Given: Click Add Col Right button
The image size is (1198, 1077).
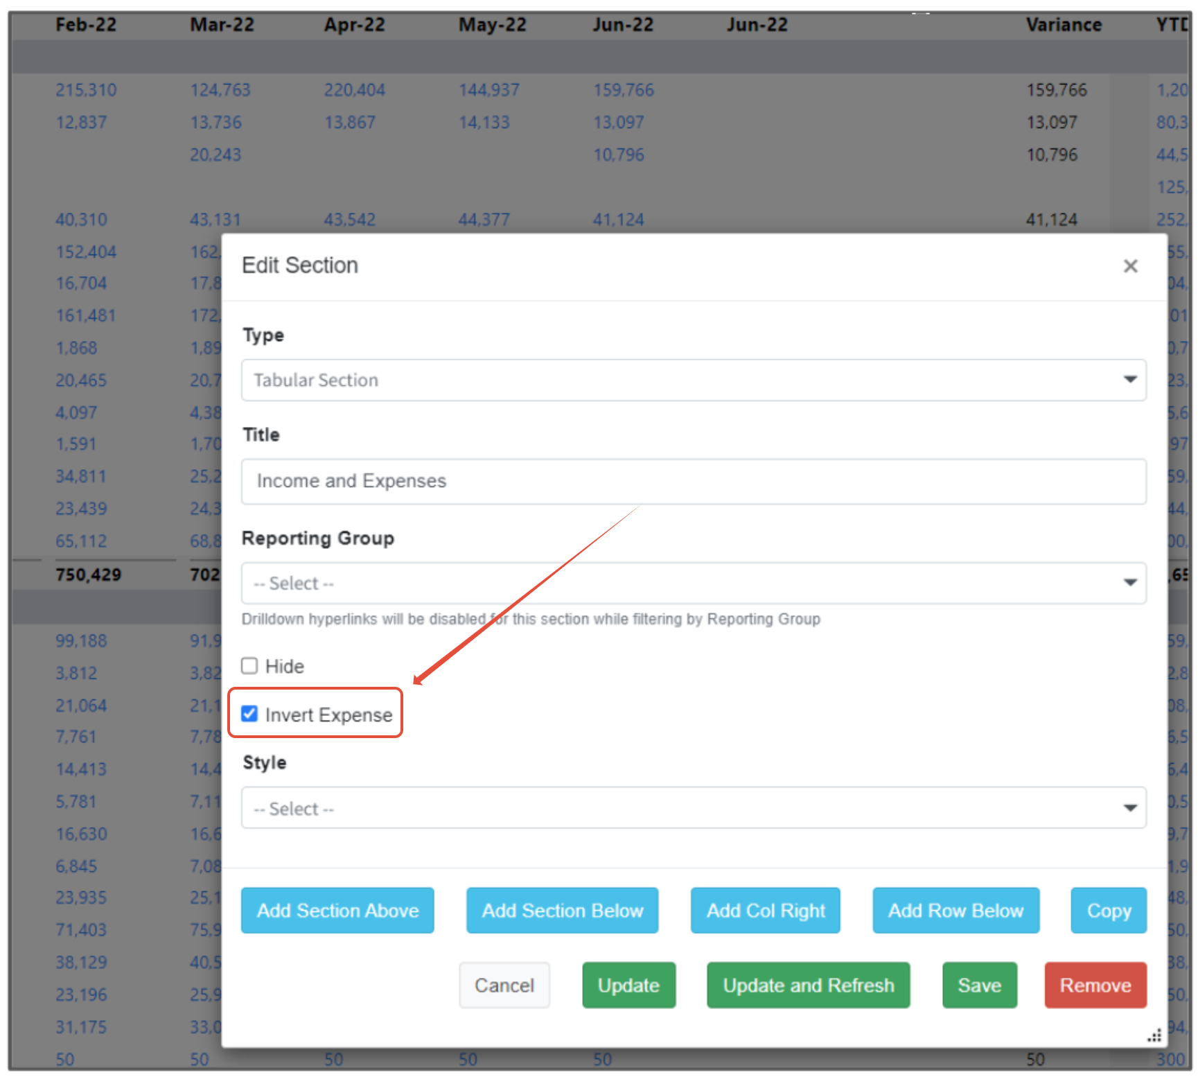Looking at the screenshot, I should click(x=765, y=910).
